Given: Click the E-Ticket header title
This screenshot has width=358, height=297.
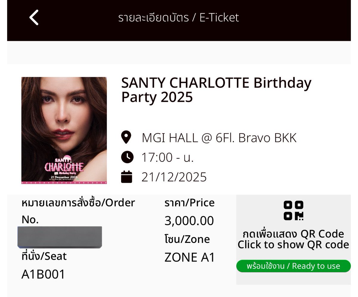Looking at the screenshot, I should pos(178,17).
